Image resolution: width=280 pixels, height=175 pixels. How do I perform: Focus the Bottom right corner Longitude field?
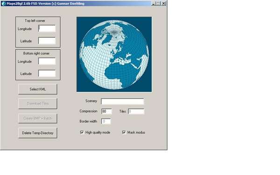pos(47,61)
